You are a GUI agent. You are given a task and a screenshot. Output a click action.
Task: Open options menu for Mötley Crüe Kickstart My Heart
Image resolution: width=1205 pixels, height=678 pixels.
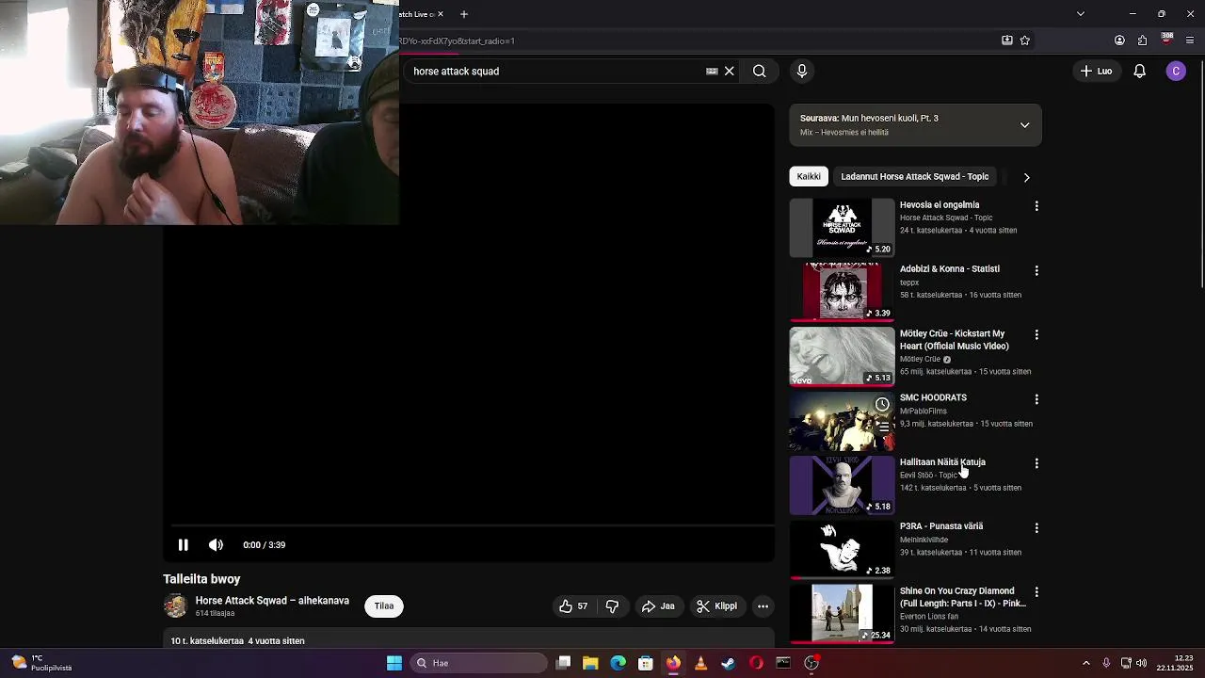pyautogui.click(x=1036, y=334)
